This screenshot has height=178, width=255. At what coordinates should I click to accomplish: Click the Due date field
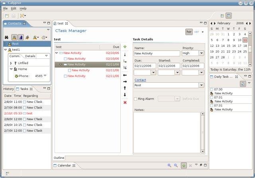[145, 66]
